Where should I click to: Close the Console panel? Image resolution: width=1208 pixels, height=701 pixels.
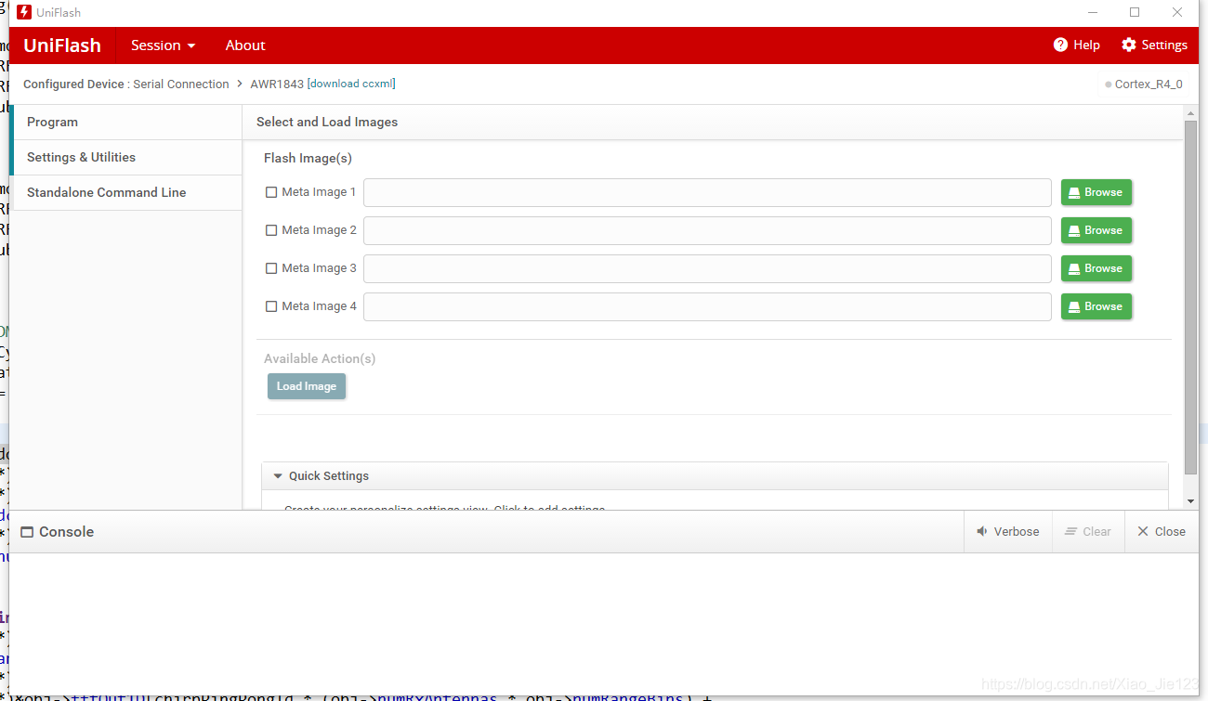tap(1162, 532)
